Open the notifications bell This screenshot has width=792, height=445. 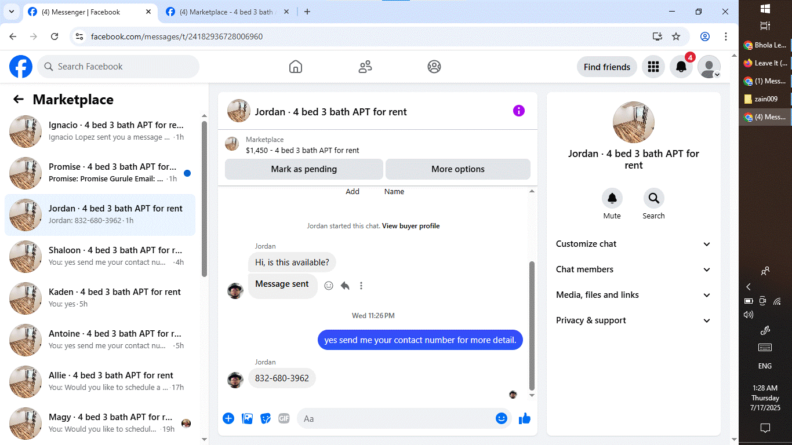(x=681, y=67)
